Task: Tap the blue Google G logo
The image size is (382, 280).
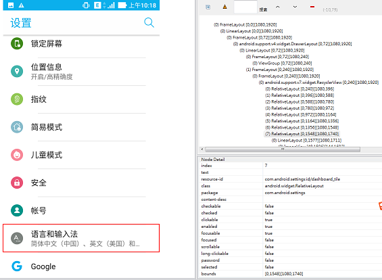Action: [x=17, y=266]
